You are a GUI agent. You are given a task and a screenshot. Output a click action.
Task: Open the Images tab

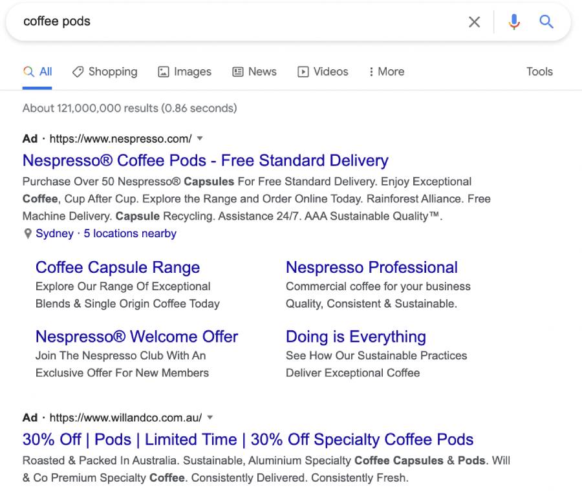[x=184, y=72]
